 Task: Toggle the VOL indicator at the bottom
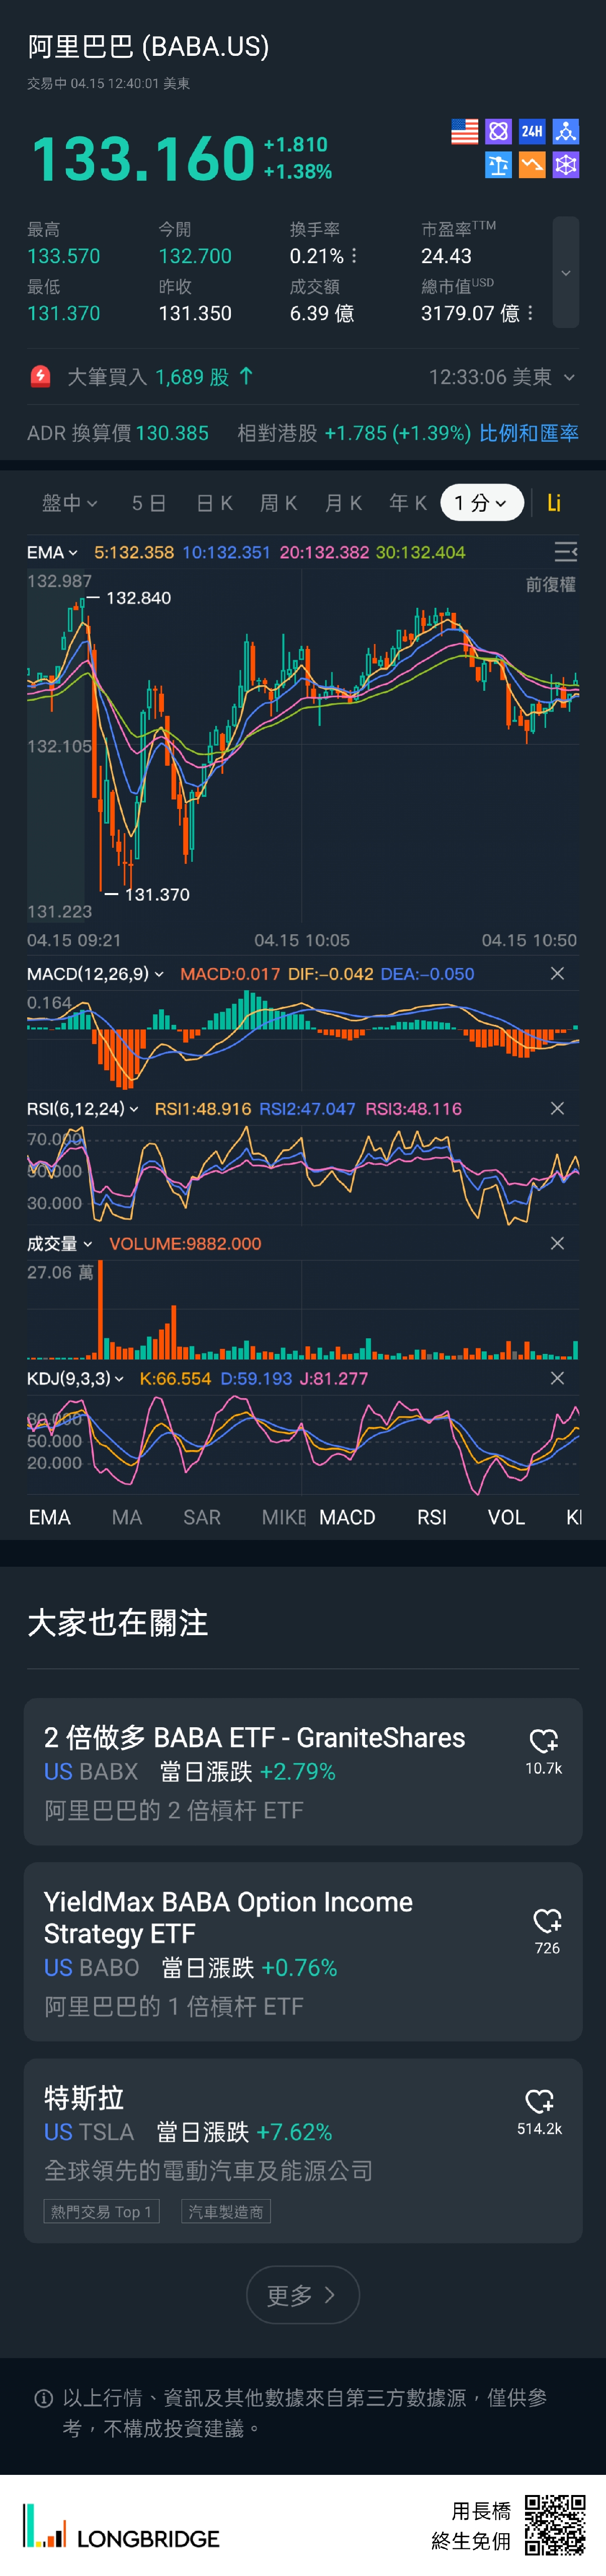click(x=506, y=1517)
